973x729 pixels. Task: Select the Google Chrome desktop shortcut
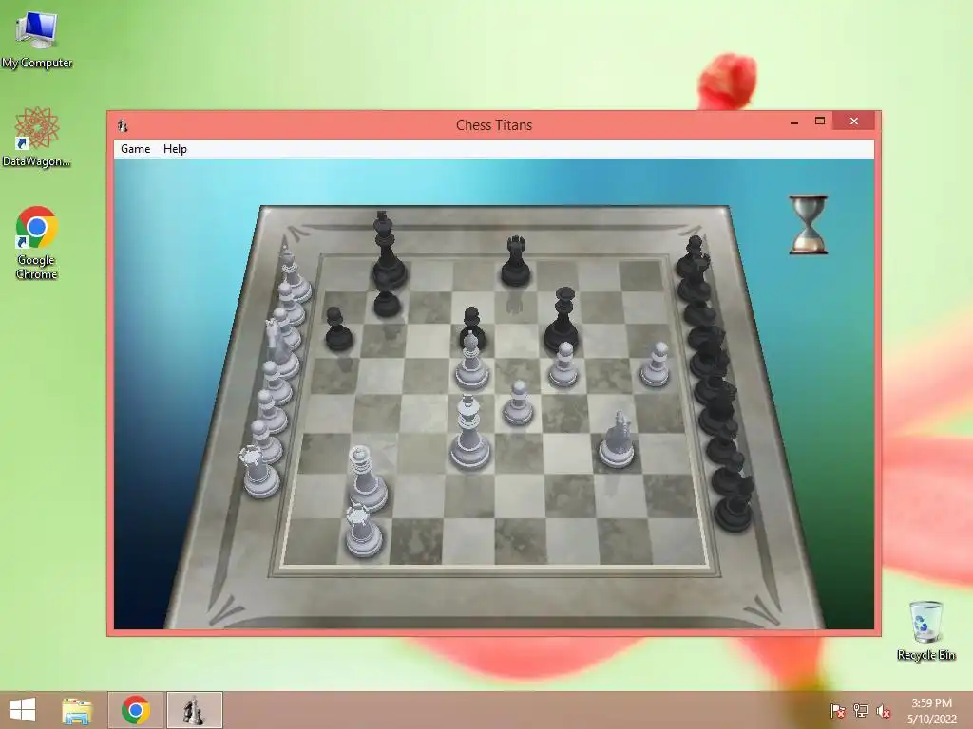(x=37, y=243)
